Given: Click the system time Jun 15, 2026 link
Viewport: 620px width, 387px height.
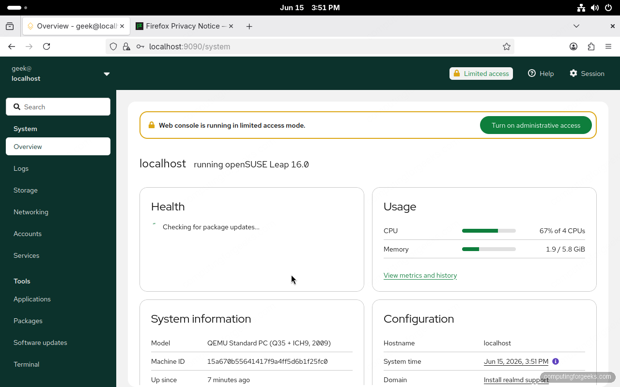Looking at the screenshot, I should [x=516, y=361].
